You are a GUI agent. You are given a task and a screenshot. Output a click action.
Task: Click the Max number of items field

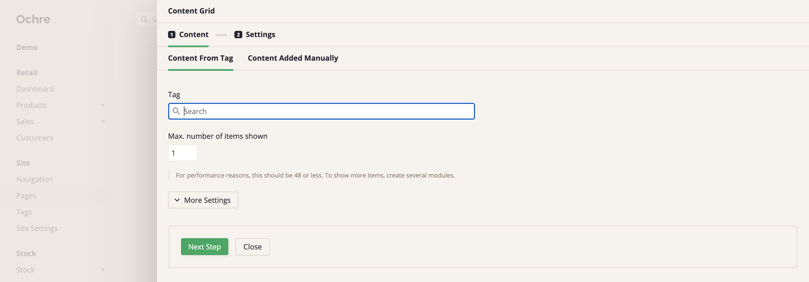click(182, 153)
